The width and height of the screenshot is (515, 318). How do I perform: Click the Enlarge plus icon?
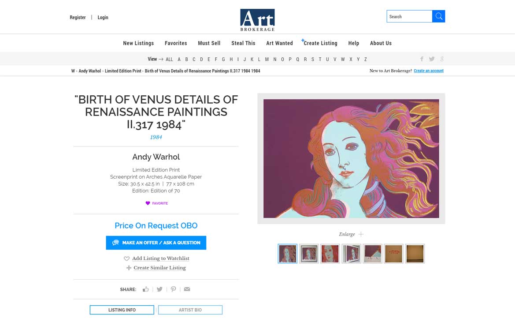(x=361, y=234)
